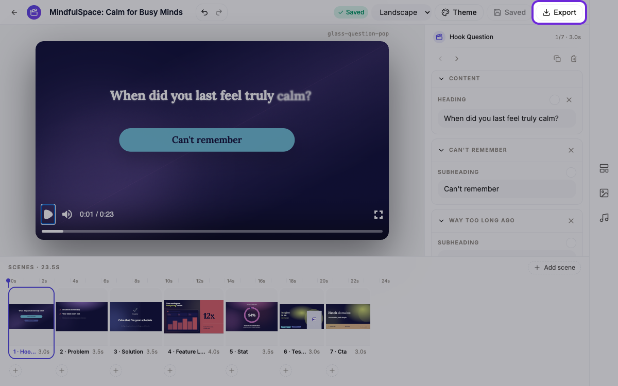
Task: Go back with the left arrow
Action: [14, 12]
